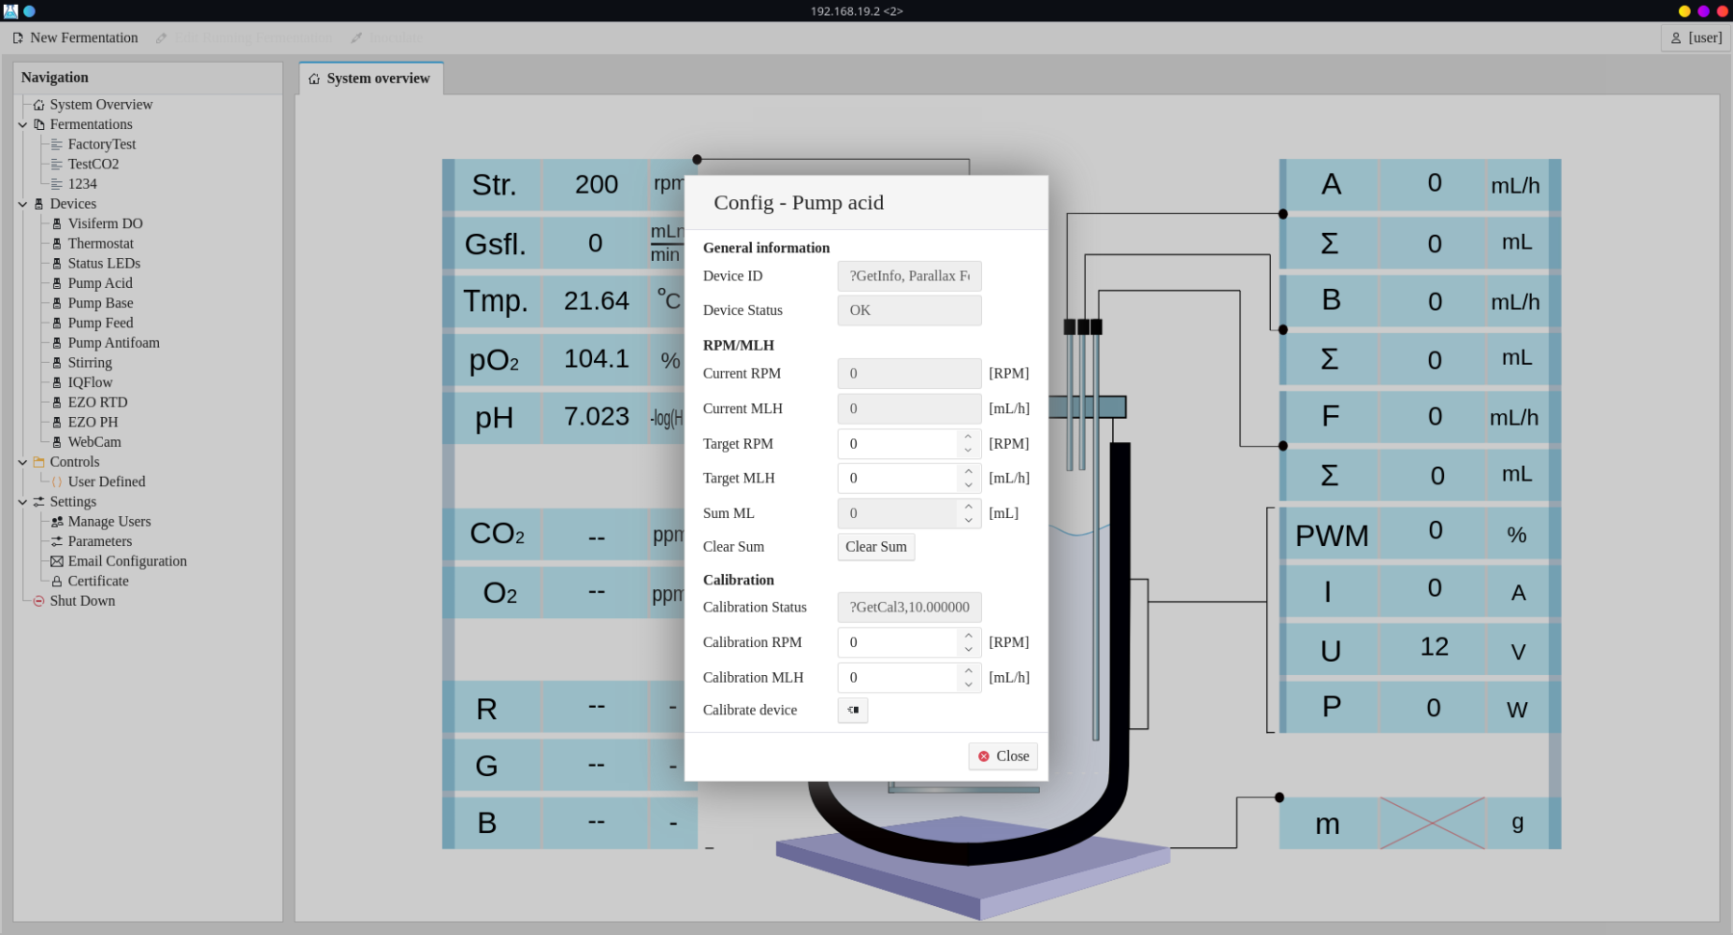Select WebCam device in the tree

tap(93, 442)
